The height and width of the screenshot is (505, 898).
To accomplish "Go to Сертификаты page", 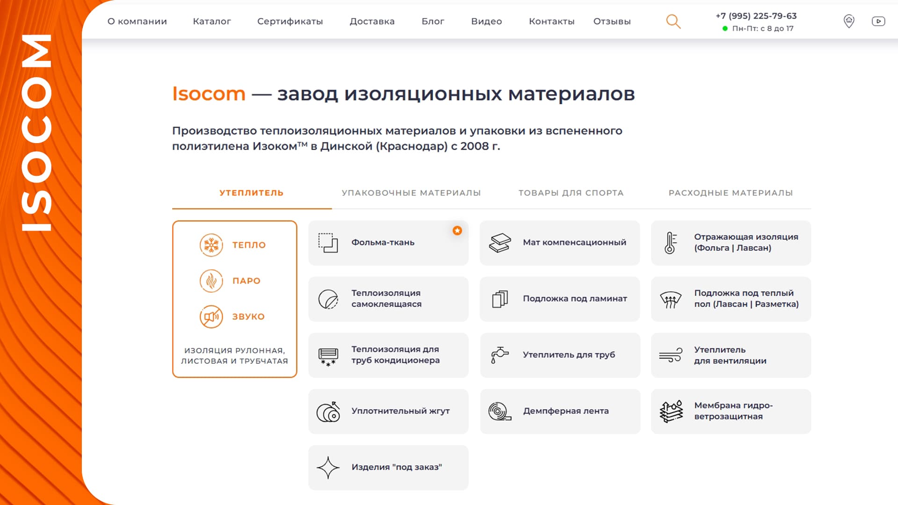I will 290,22.
